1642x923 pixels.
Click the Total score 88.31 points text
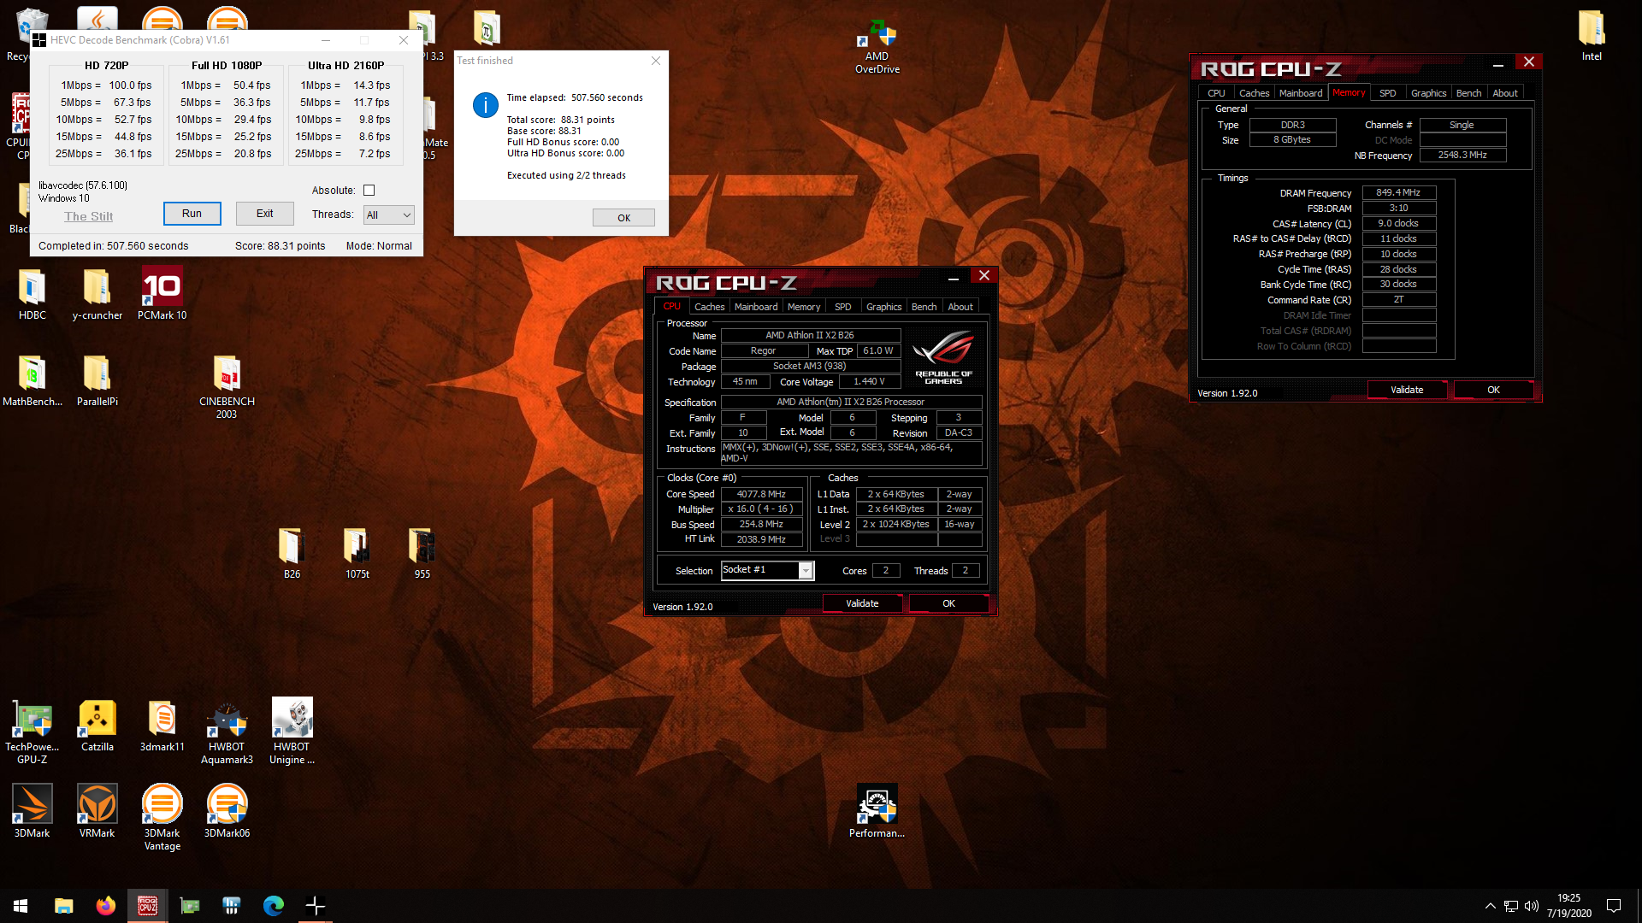click(561, 121)
